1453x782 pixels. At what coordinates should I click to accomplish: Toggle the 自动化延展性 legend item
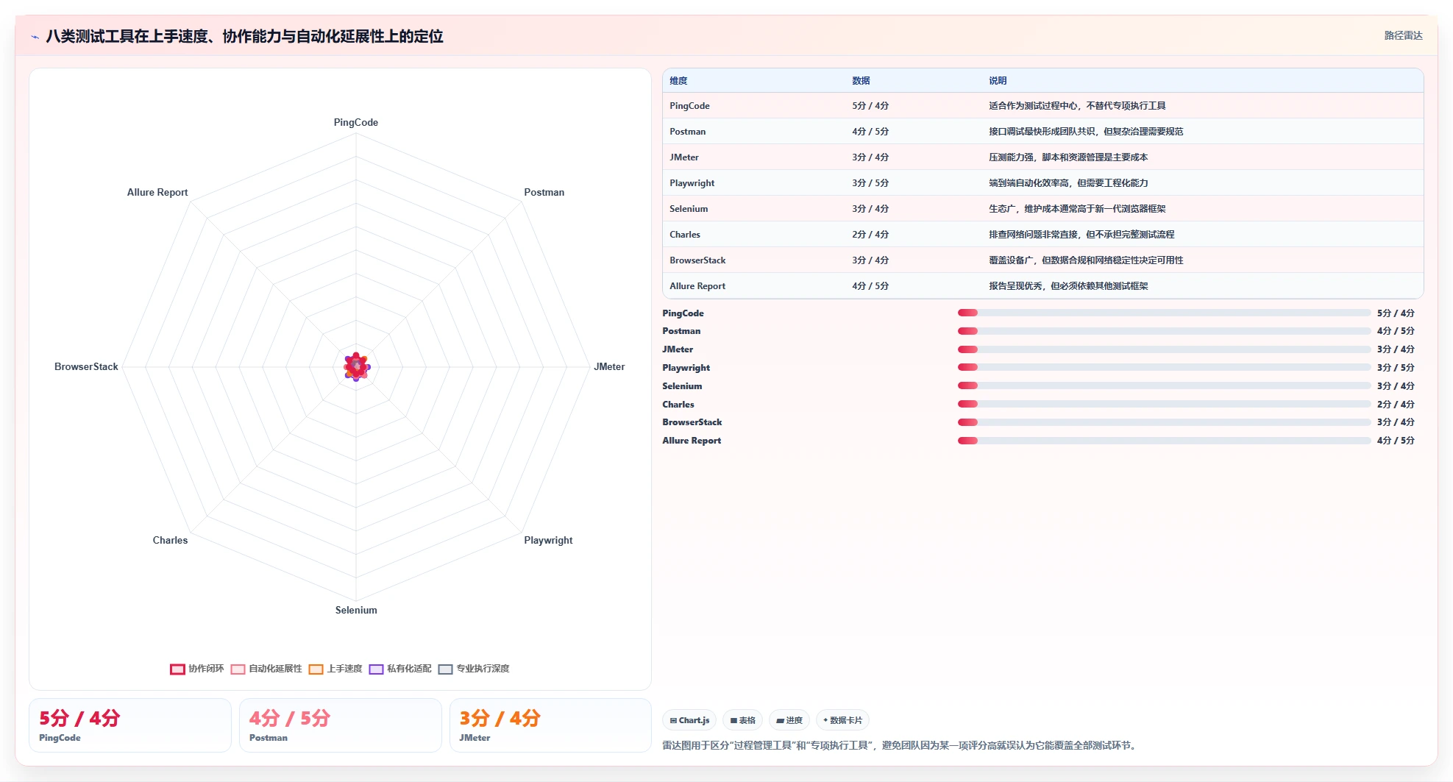pyautogui.click(x=266, y=669)
